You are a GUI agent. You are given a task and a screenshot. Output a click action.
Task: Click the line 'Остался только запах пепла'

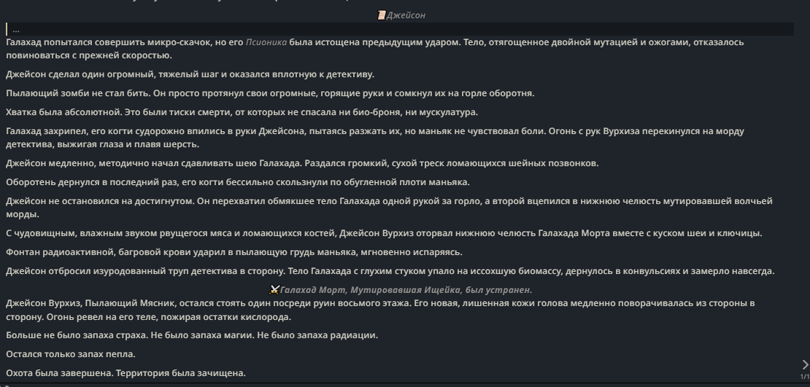click(x=71, y=354)
